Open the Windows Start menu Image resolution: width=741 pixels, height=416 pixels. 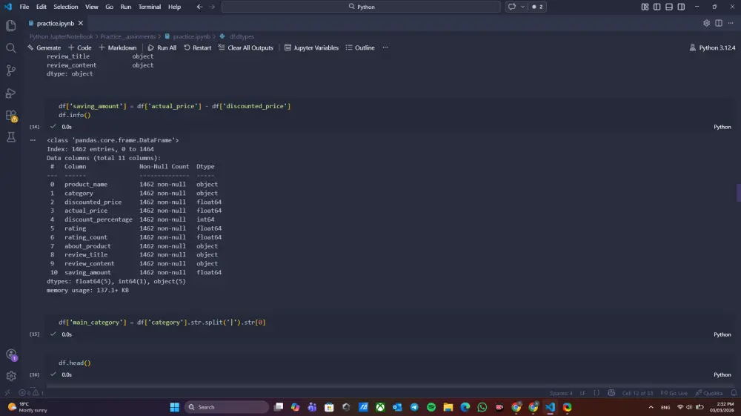[174, 407]
